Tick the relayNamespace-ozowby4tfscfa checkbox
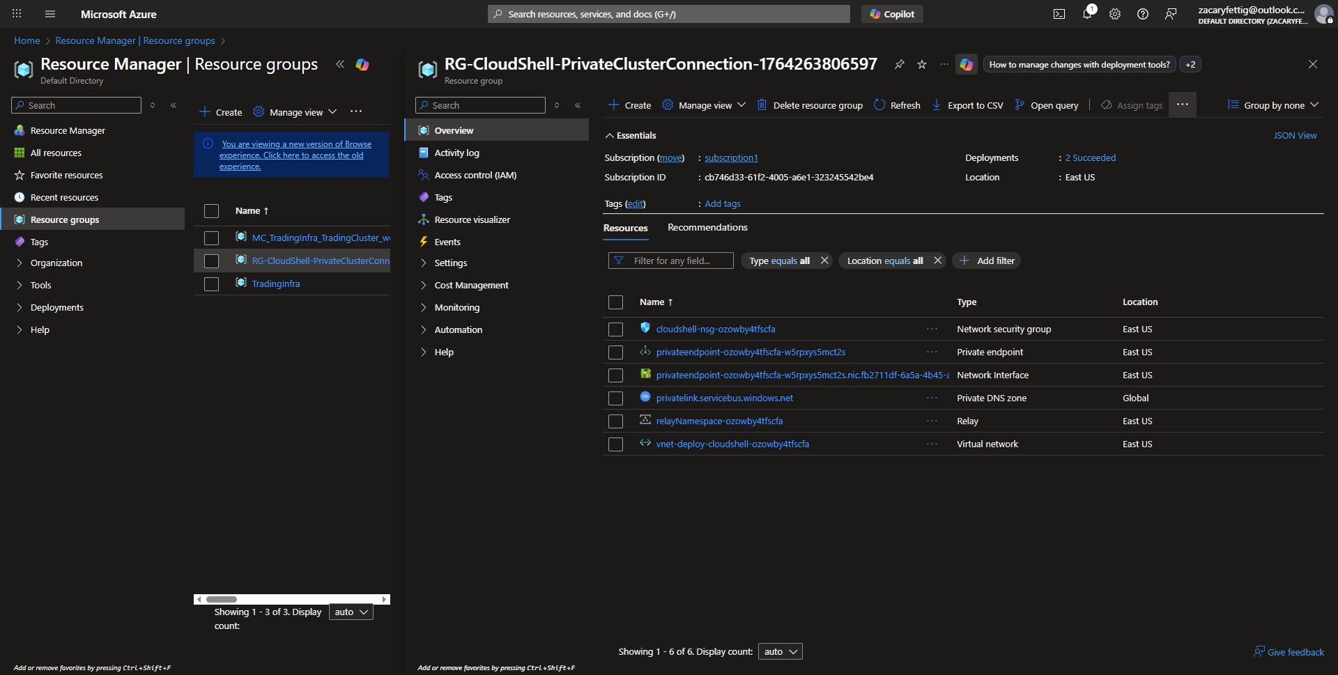This screenshot has width=1338, height=675. (x=615, y=421)
